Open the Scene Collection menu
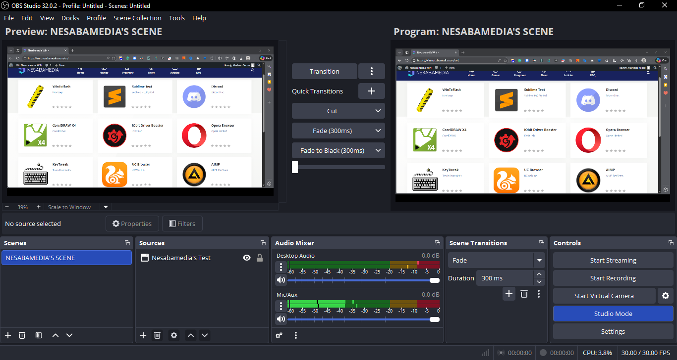Image resolution: width=677 pixels, height=360 pixels. (137, 18)
